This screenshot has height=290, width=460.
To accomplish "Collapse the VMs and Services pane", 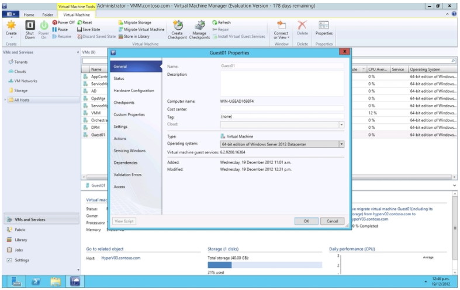I will (78, 52).
